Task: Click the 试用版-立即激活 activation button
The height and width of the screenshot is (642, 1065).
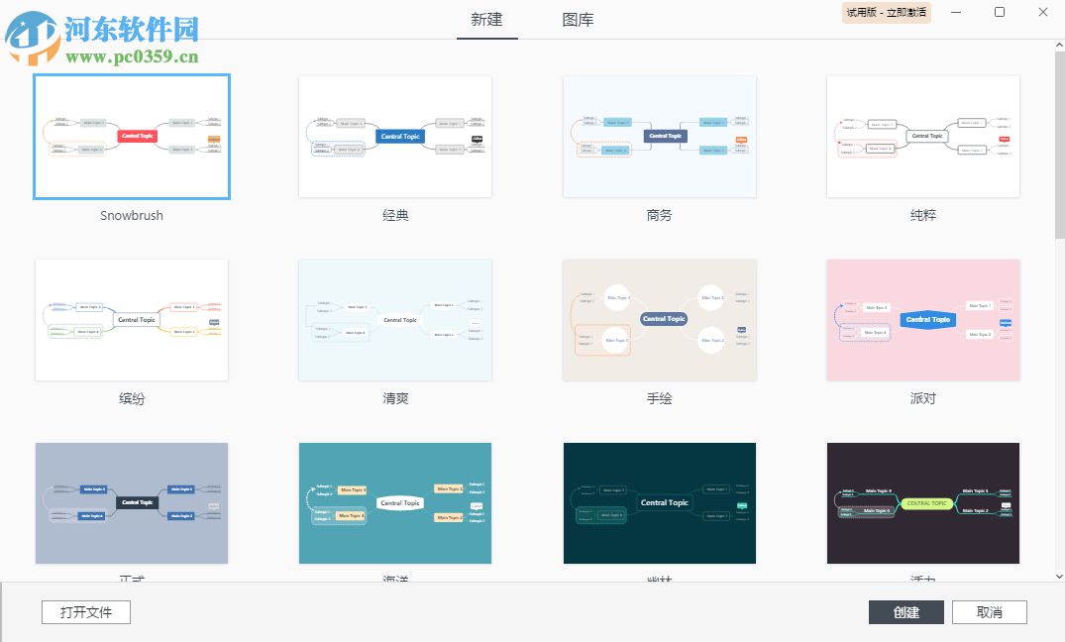Action: click(885, 13)
